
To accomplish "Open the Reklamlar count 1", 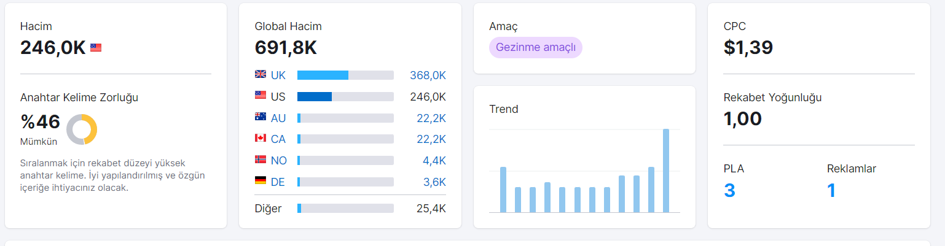I will tap(831, 190).
